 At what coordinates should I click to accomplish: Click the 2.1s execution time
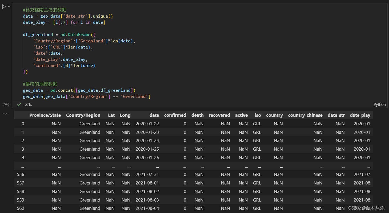point(29,105)
